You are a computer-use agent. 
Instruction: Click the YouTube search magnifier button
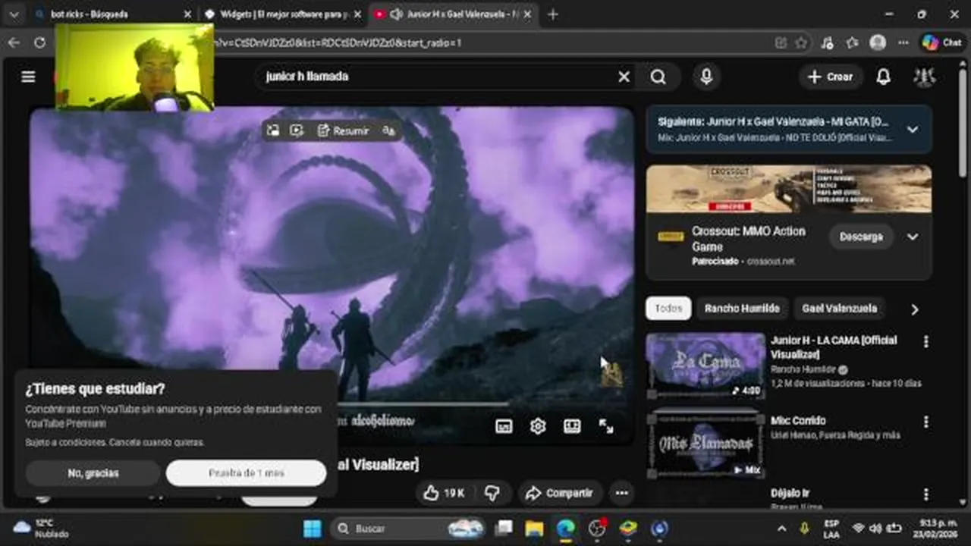(x=658, y=77)
